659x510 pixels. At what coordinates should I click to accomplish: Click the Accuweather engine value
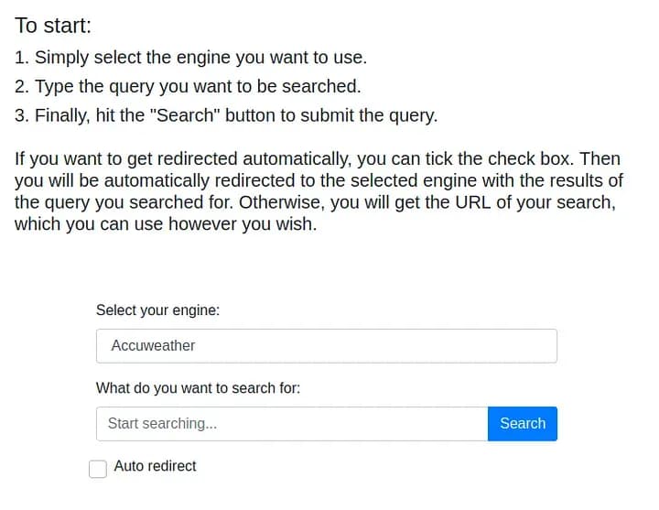pos(153,345)
